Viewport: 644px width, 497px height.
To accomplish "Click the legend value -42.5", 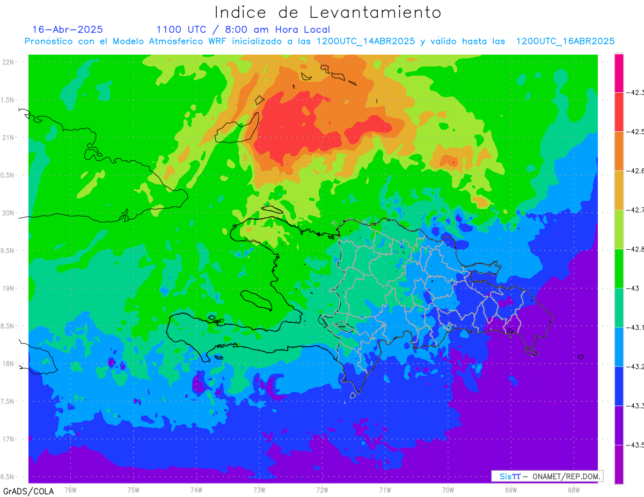I will pyautogui.click(x=635, y=132).
